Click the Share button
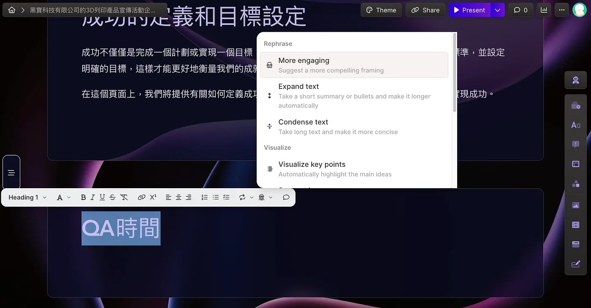This screenshot has height=308, width=591. [426, 10]
